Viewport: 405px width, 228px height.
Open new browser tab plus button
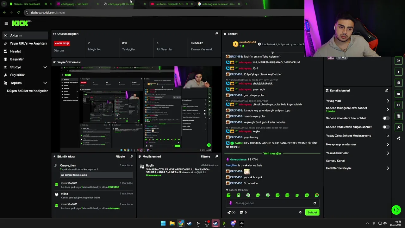pos(246,4)
